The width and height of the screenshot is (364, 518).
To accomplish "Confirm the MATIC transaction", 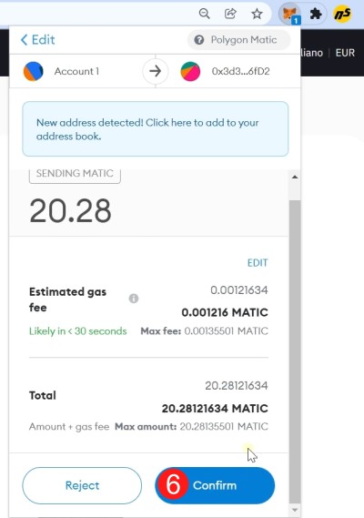I will (215, 485).
